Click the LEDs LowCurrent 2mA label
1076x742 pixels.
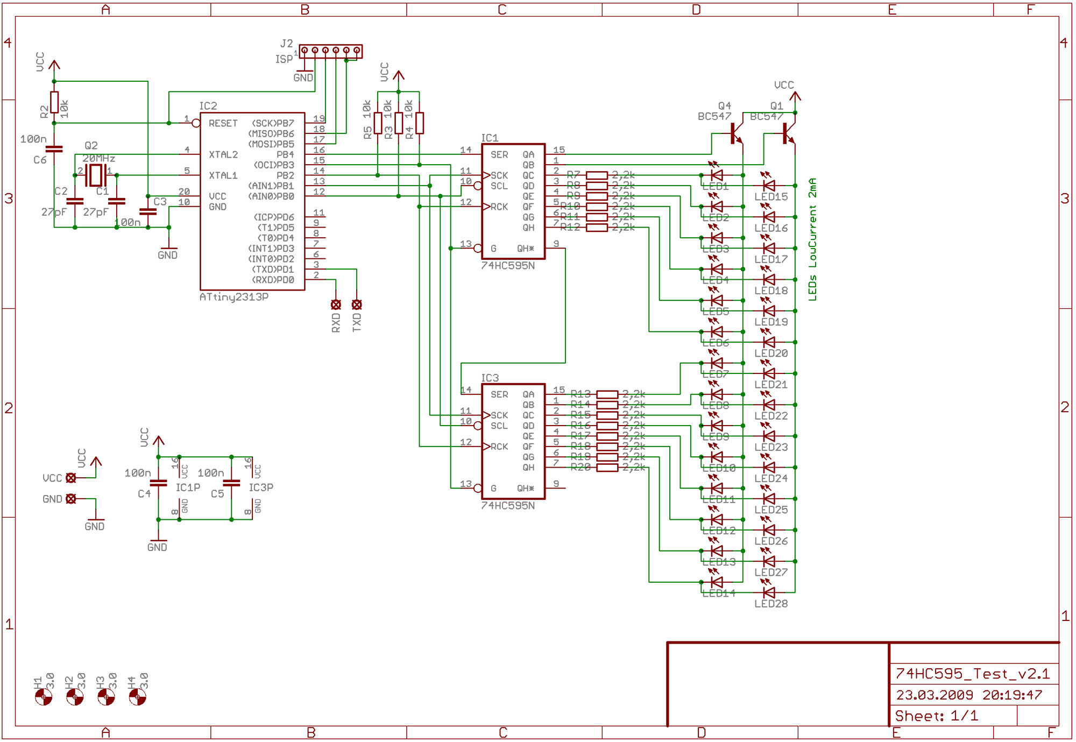812,239
